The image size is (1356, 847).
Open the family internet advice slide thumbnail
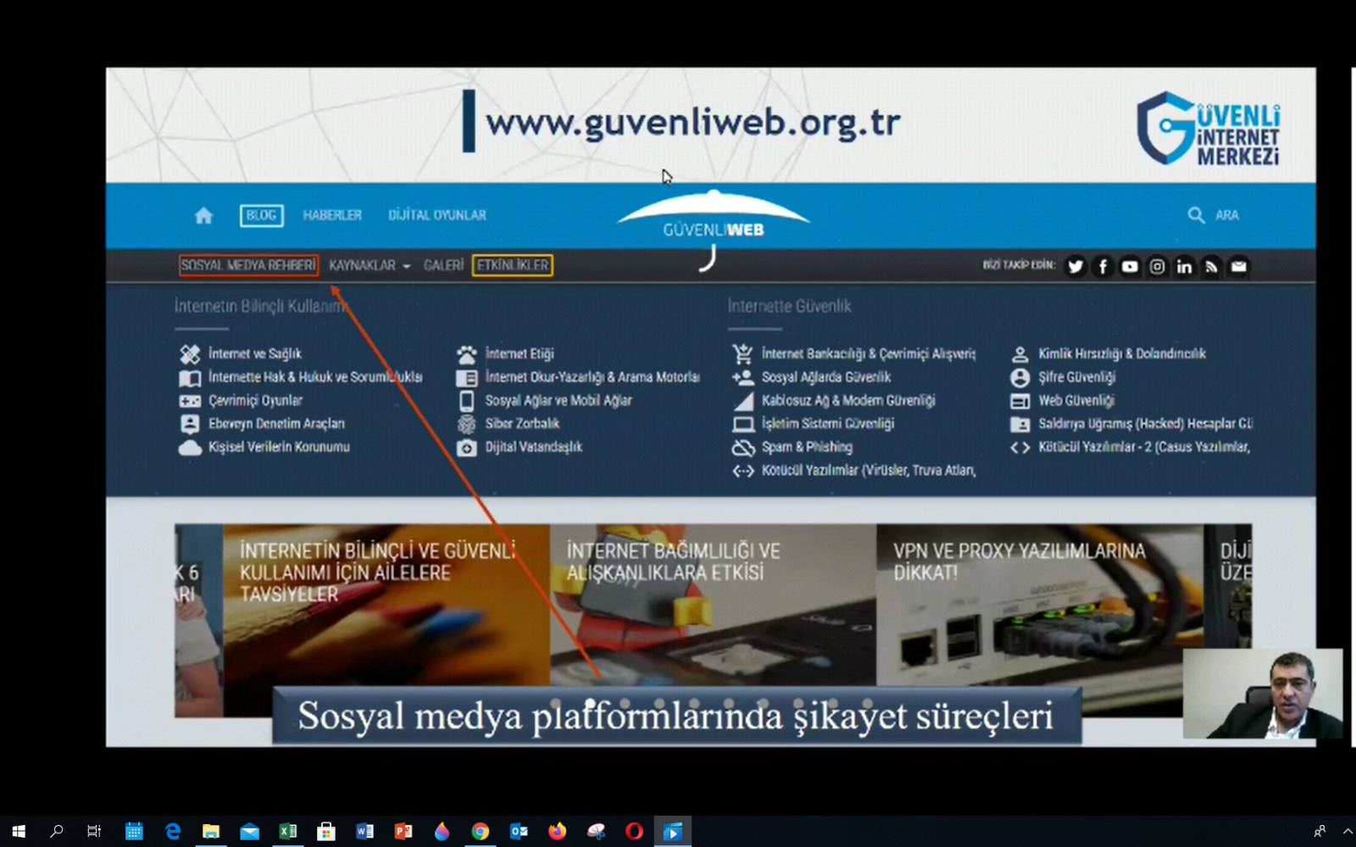click(386, 605)
